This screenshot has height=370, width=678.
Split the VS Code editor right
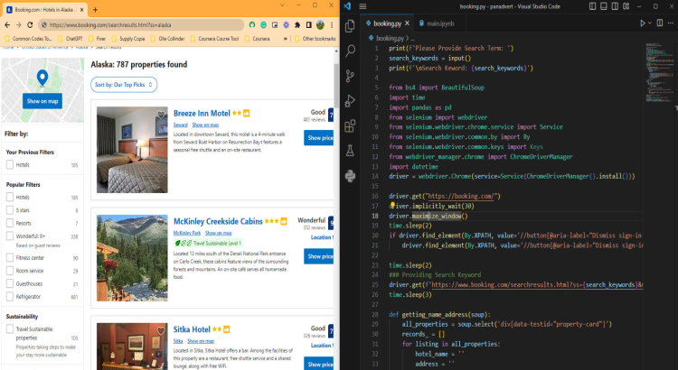pos(659,23)
